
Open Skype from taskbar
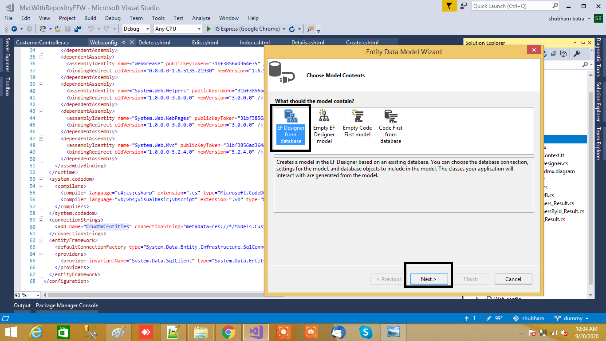coord(366,332)
